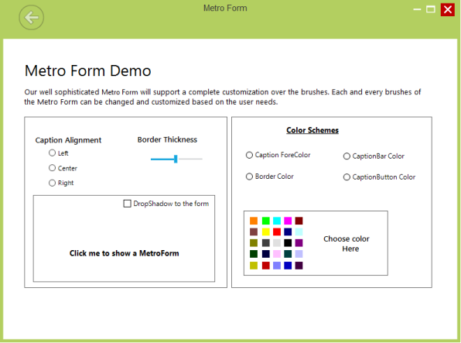Choose the magenta color swatch

[288, 221]
